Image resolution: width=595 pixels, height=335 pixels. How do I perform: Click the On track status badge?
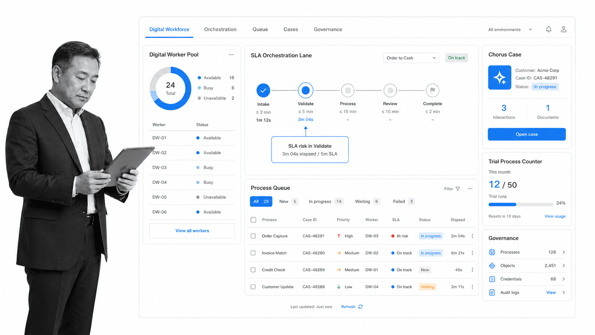[x=456, y=58]
